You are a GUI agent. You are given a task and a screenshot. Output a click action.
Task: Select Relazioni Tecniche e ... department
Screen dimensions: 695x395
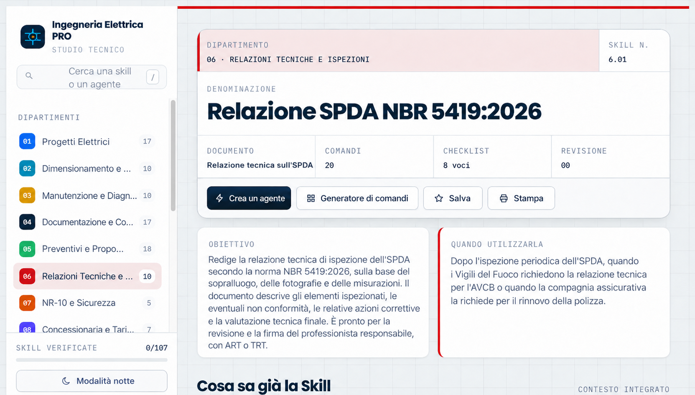87,276
